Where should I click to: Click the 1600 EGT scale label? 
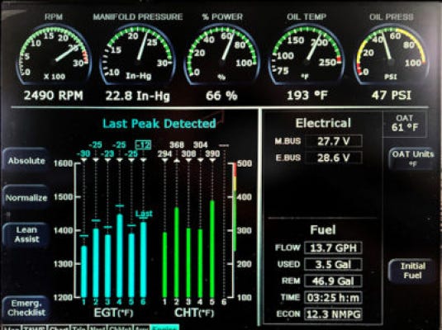tap(63, 163)
